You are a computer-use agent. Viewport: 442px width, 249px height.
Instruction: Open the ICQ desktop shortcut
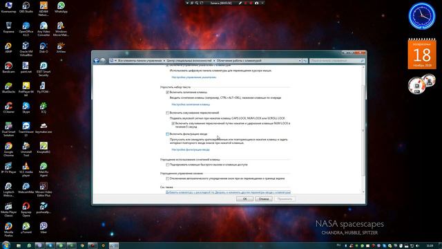(44, 108)
